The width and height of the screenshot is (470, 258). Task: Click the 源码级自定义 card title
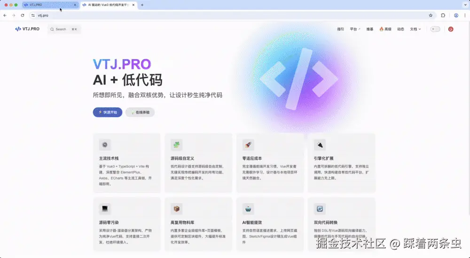point(182,159)
